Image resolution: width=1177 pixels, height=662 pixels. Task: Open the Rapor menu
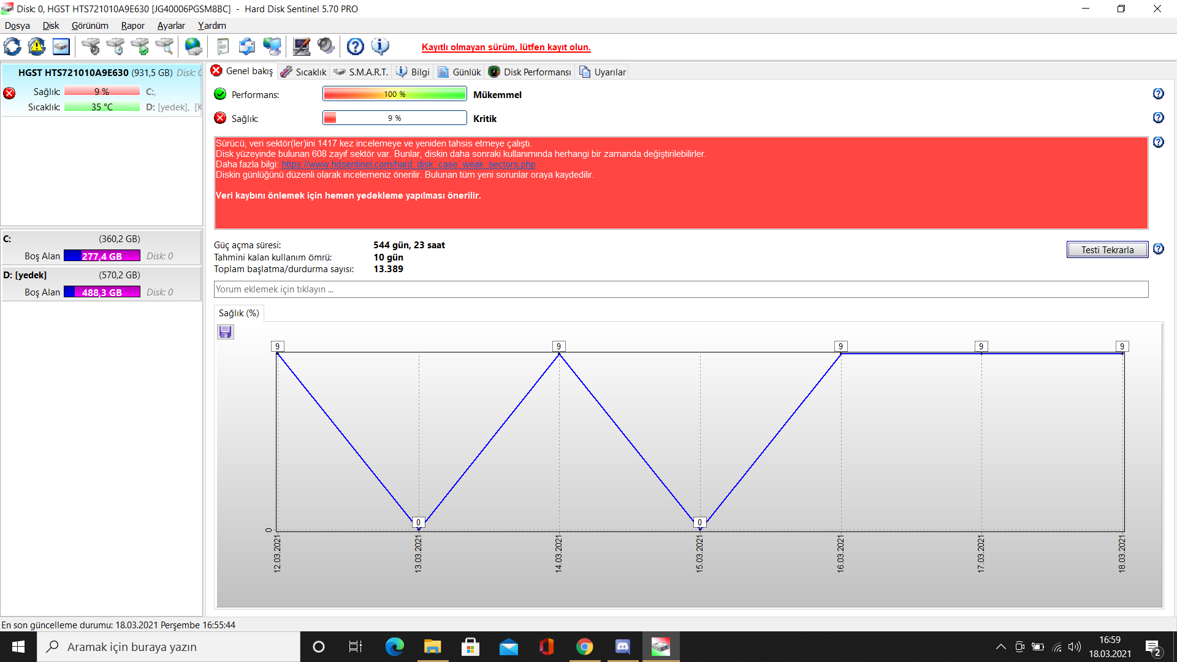[132, 26]
